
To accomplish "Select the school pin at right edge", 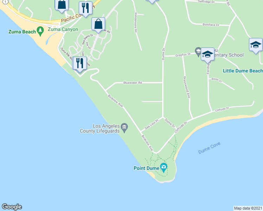I will pyautogui.click(x=256, y=46).
